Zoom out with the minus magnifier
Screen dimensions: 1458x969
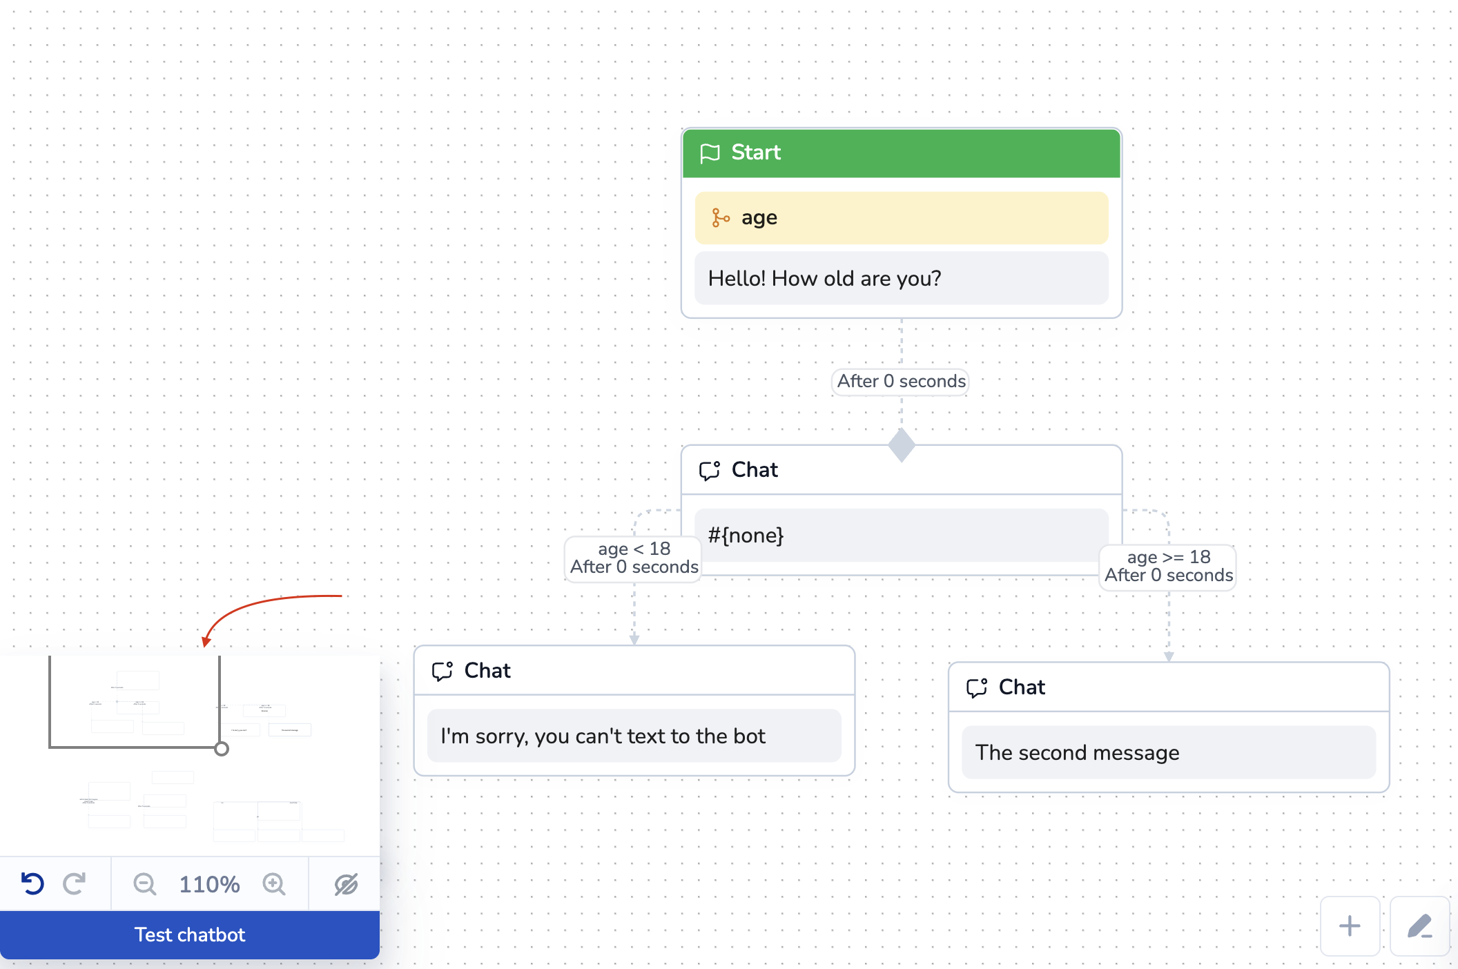point(144,884)
